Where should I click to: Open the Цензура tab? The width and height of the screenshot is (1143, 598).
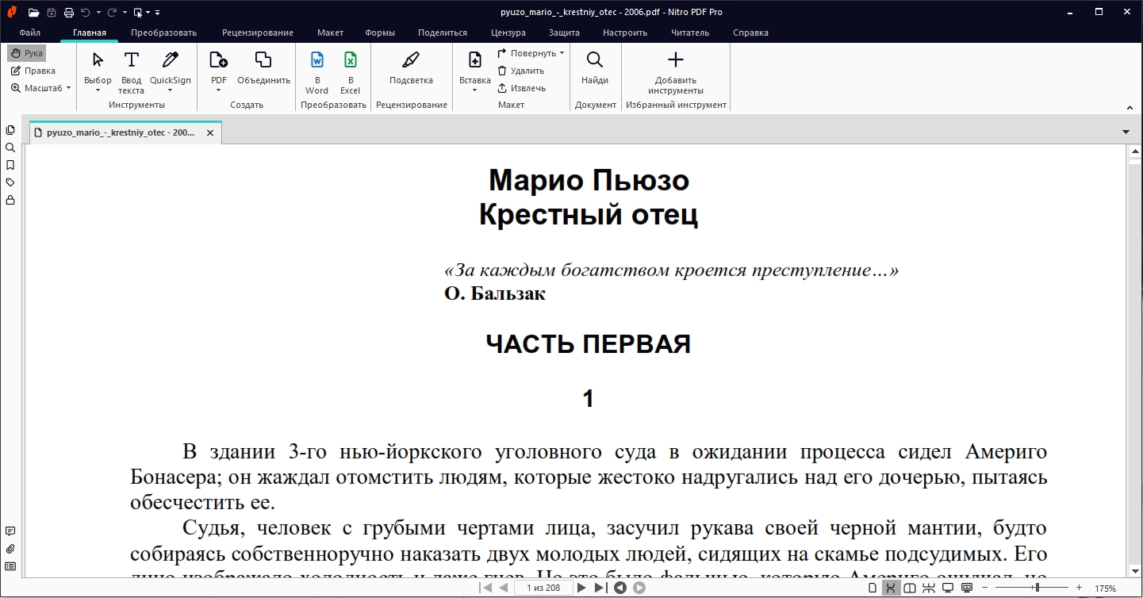coord(508,33)
